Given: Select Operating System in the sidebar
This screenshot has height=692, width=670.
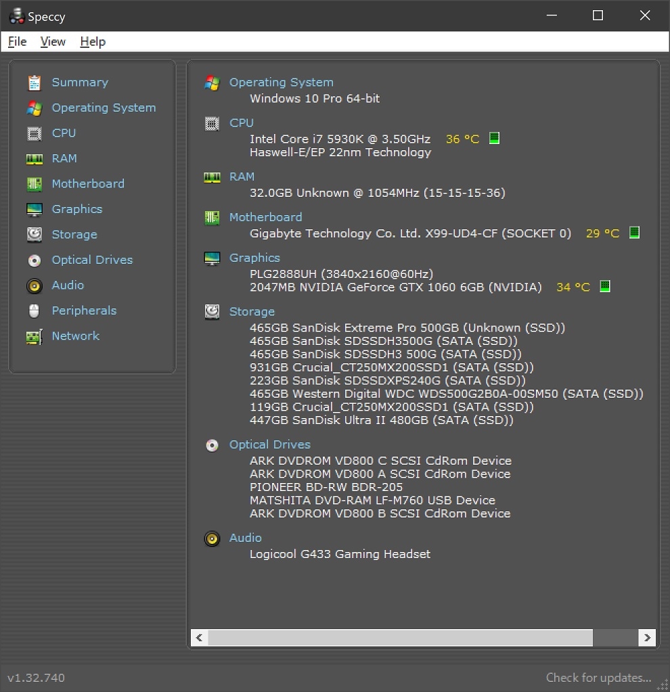Looking at the screenshot, I should pyautogui.click(x=104, y=108).
